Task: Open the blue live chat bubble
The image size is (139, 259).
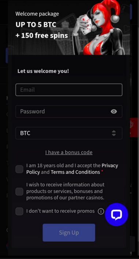Action: tap(116, 214)
